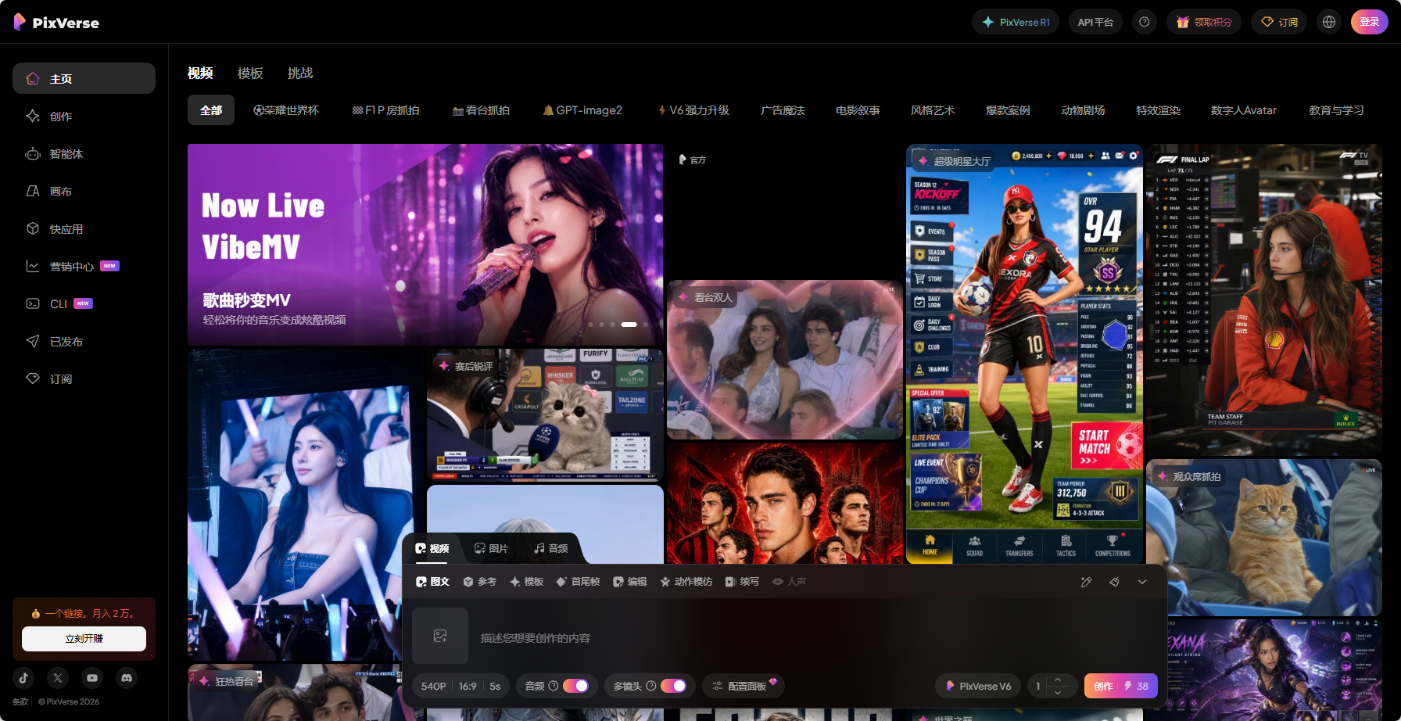This screenshot has height=721, width=1401.
Task: Select the 模板 mode in creation panel
Action: click(526, 582)
